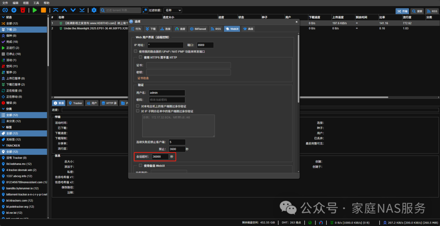Open the 搜索 search view
The height and width of the screenshot is (226, 440).
tap(417, 11)
